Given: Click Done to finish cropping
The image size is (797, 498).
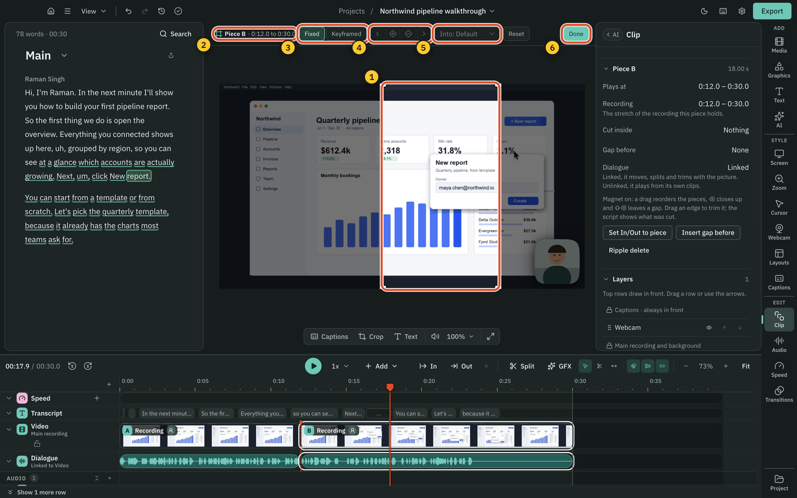Looking at the screenshot, I should tap(576, 34).
